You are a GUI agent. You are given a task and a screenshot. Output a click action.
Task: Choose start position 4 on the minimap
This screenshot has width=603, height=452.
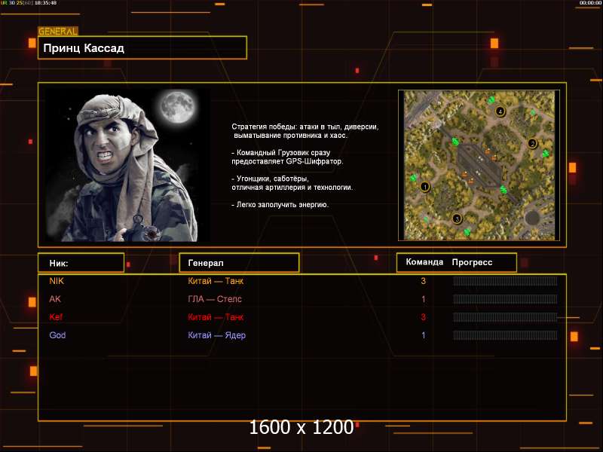[500, 111]
